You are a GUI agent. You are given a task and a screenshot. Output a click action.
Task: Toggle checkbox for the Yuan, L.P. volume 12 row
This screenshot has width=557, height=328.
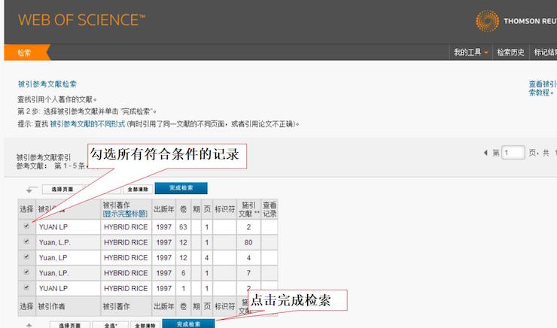26,241
